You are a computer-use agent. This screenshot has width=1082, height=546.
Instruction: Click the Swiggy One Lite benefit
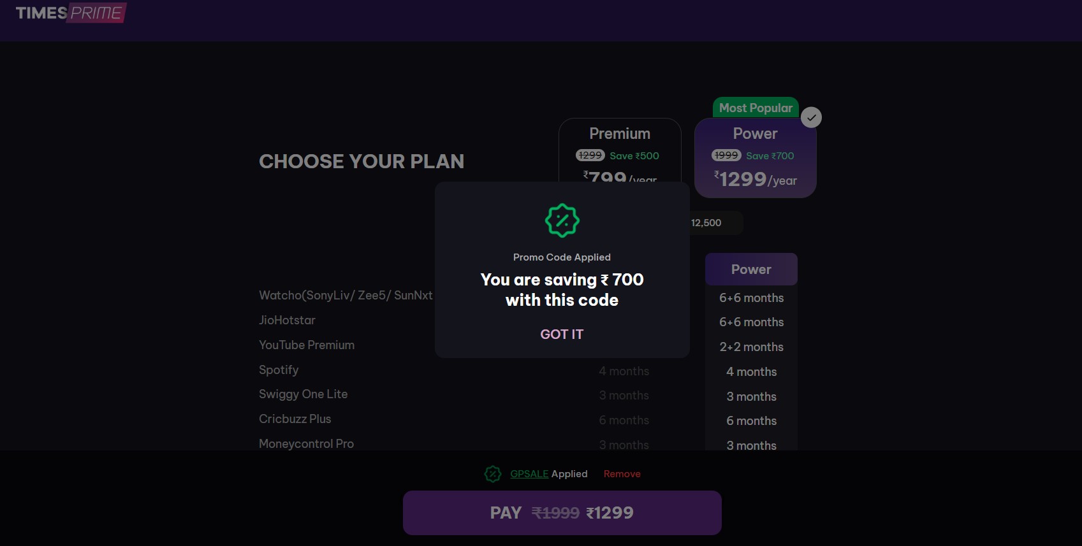click(303, 394)
